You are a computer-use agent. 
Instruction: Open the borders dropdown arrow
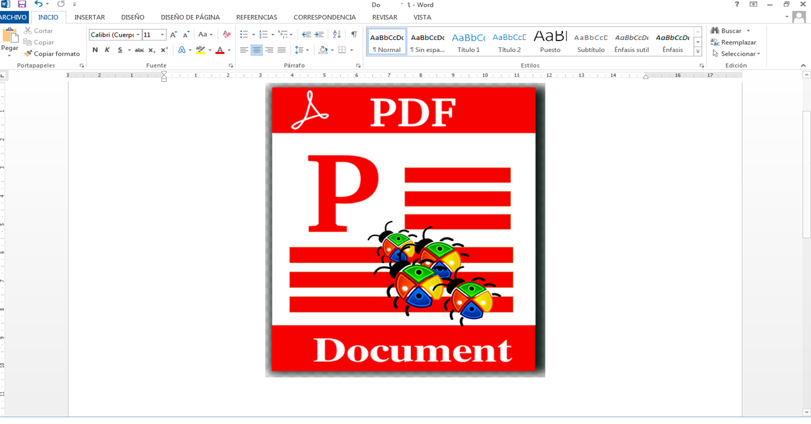(351, 50)
